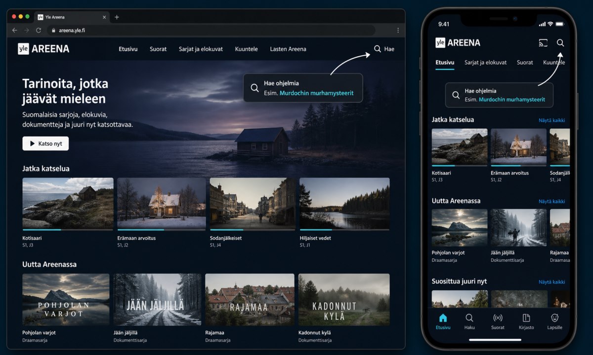Screen dimensions: 593x355
Task: Open Lasten Areena in desktop navigation
Action: 288,49
